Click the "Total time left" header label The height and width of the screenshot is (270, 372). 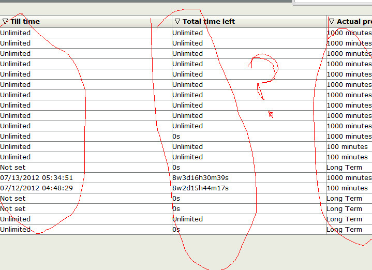coord(209,21)
